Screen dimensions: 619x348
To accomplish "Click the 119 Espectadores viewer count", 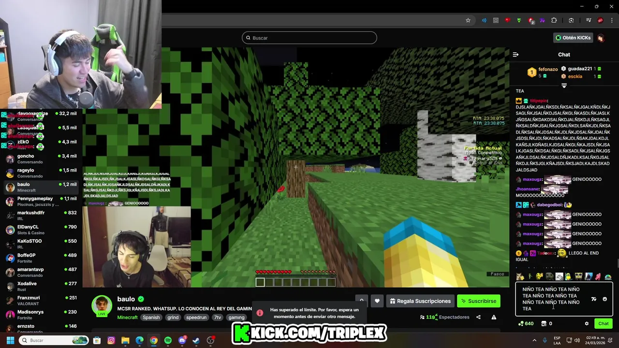I will pos(445,317).
